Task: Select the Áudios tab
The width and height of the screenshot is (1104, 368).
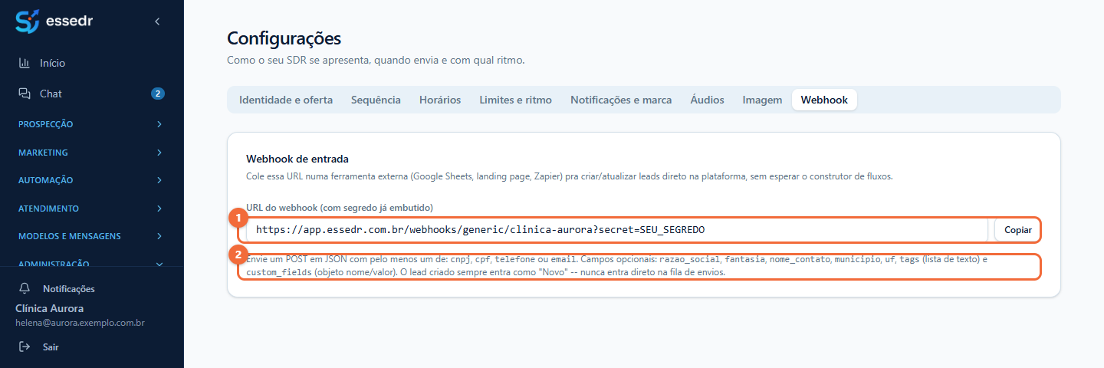Action: point(707,100)
